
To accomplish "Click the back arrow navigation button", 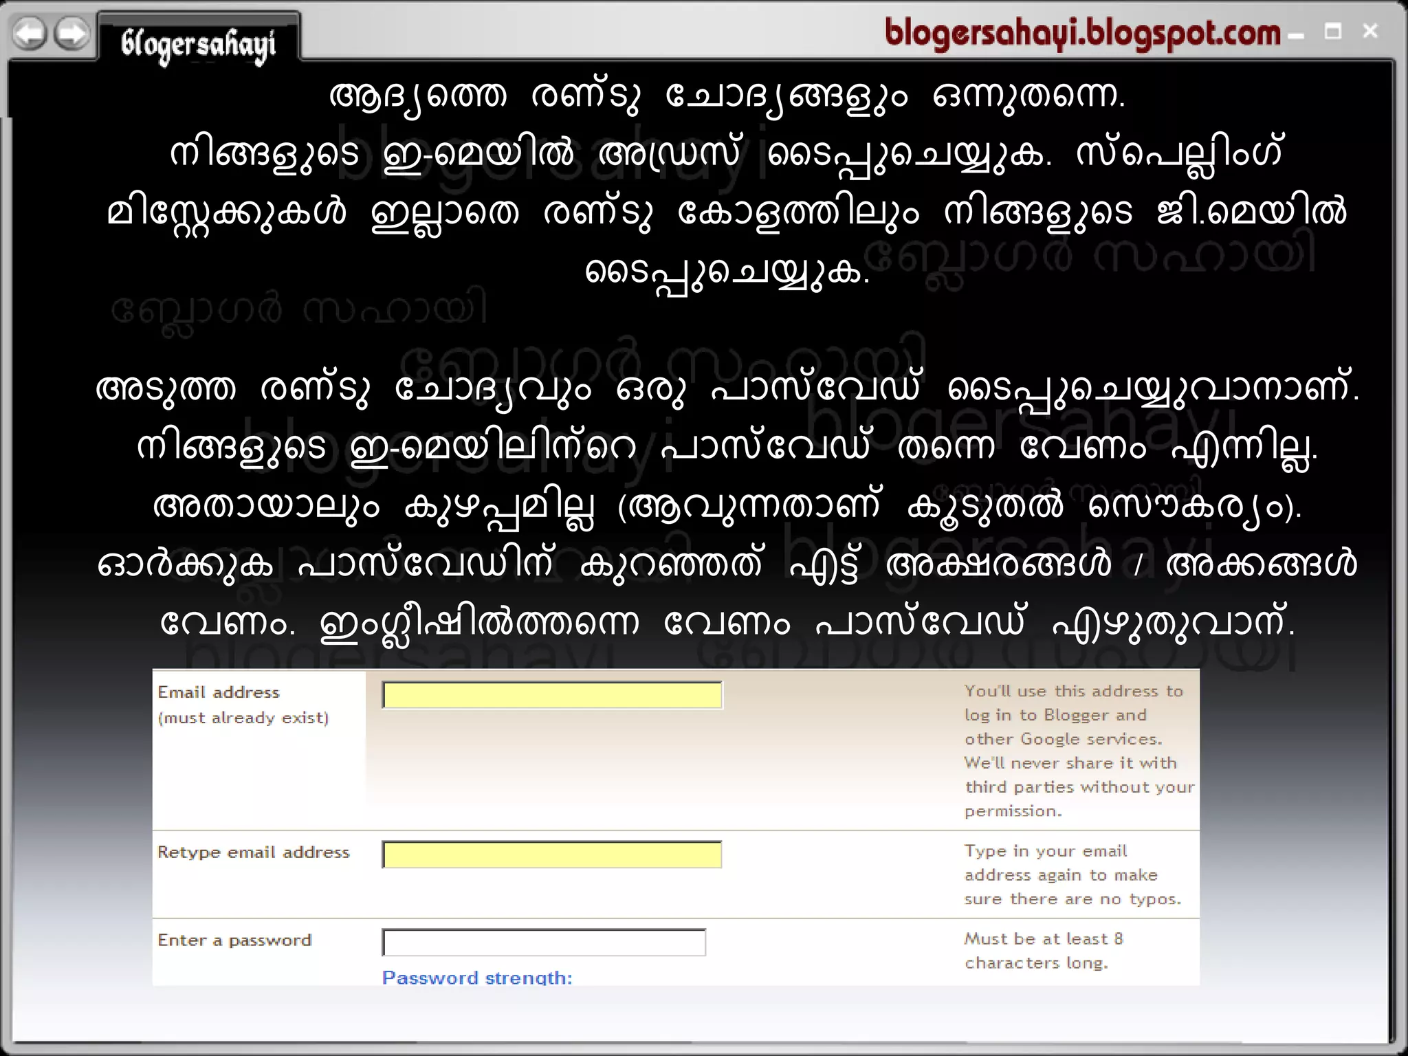I will coord(30,34).
